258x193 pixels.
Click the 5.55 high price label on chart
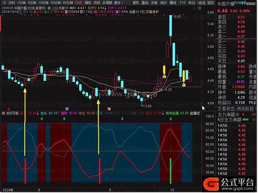(177, 17)
